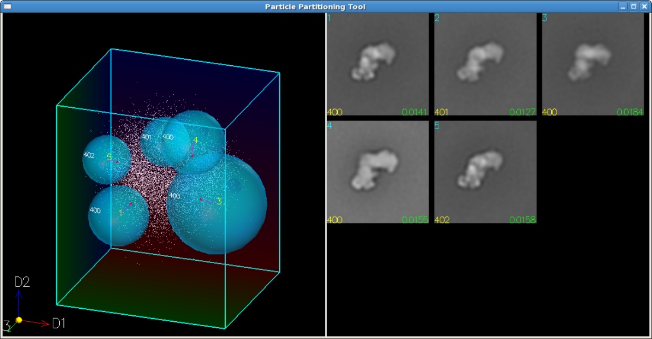Click the D2 blue axis label

point(22,282)
